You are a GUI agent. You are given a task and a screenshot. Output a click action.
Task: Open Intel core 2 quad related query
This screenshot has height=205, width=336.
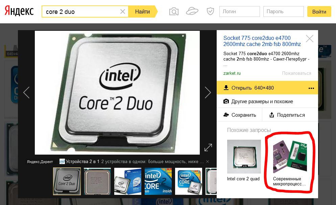tap(244, 160)
